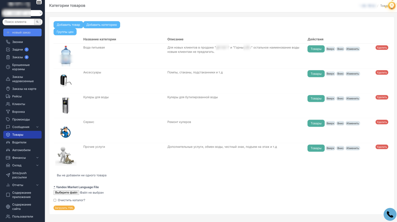Click the search magnifier icon
The image size is (397, 222).
point(37,22)
